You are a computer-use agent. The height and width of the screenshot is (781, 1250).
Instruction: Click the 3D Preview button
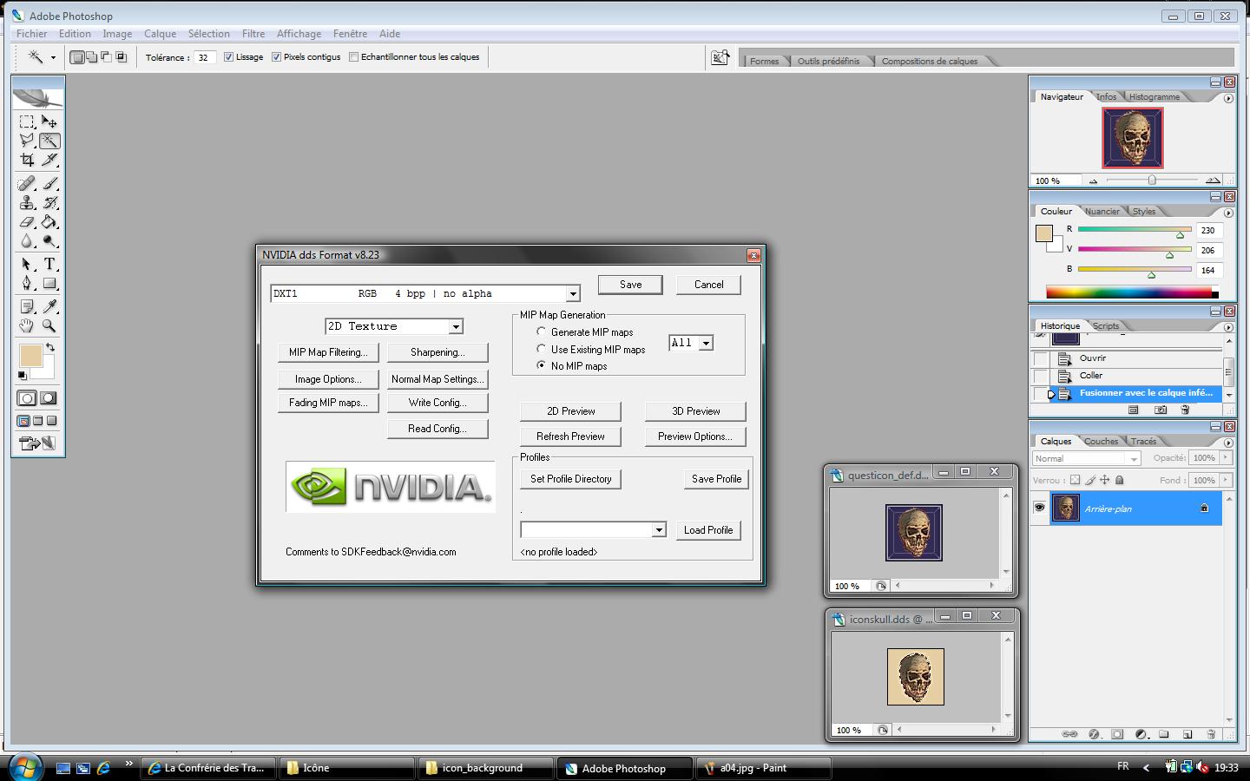[695, 411]
